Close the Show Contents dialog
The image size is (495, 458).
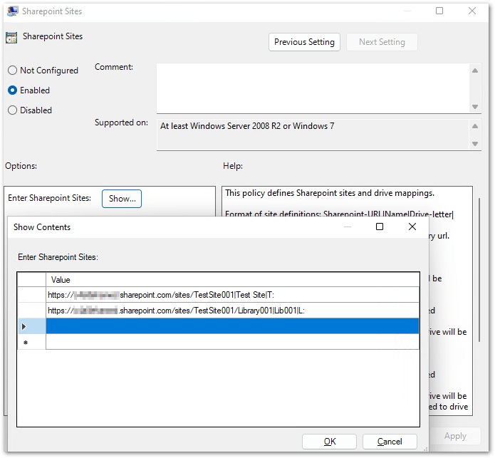[412, 227]
